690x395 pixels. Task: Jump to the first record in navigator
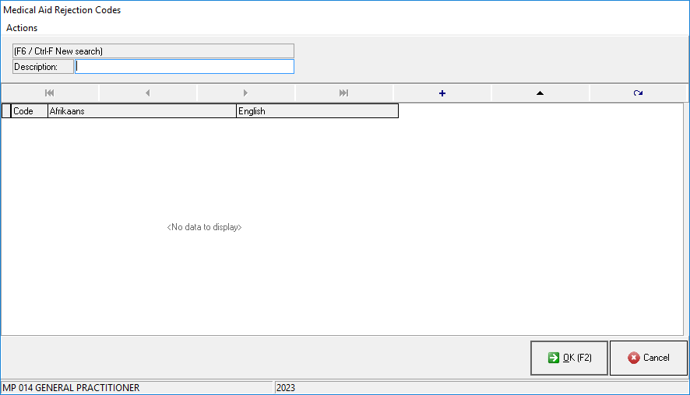click(50, 93)
